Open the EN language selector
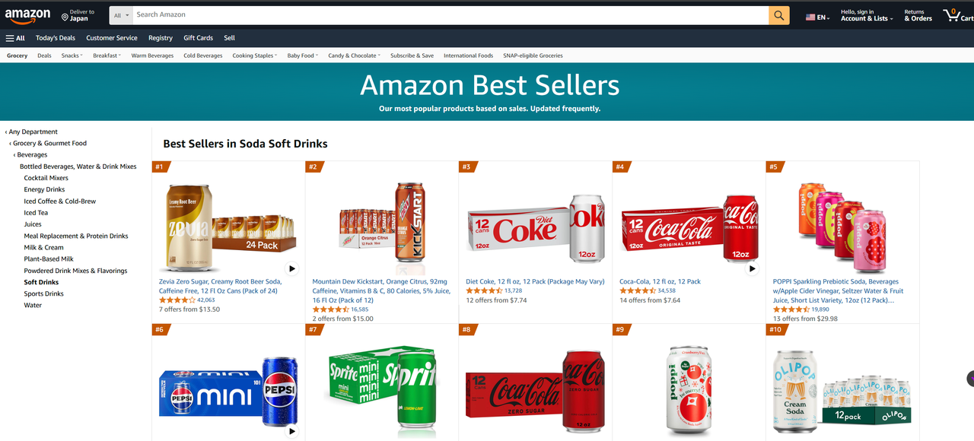This screenshot has width=974, height=441. [x=818, y=17]
